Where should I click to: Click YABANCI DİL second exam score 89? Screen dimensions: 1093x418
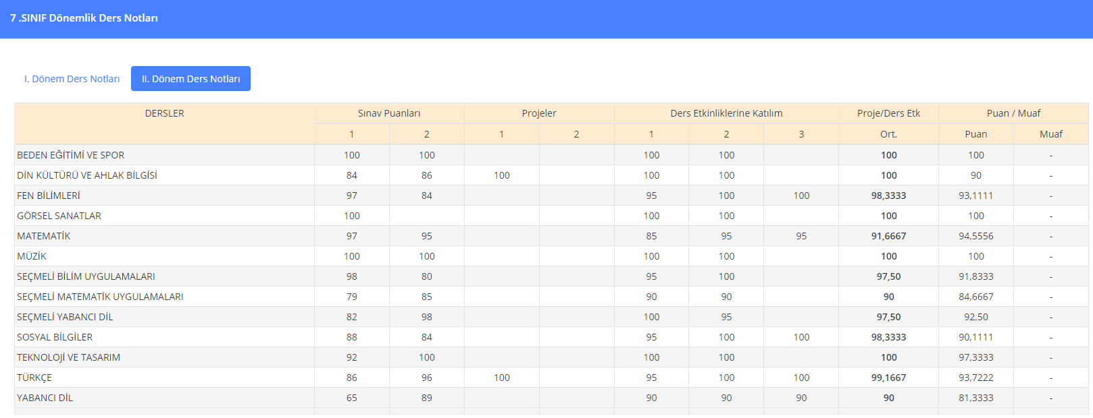pos(427,398)
